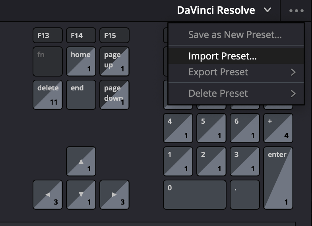
Task: Click the right arrow key
Action: [114, 195]
